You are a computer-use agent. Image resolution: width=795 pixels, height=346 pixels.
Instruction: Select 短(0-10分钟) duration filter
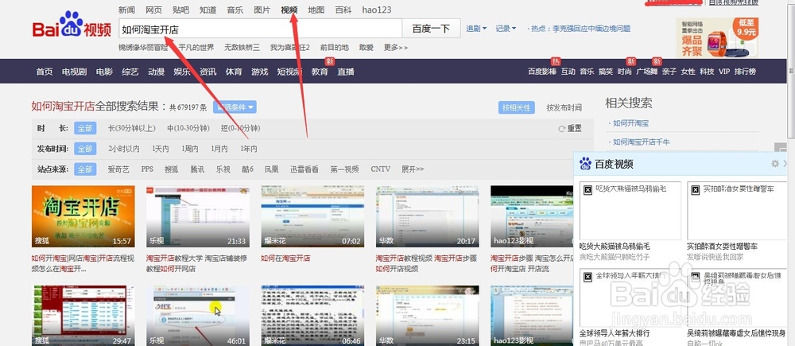[240, 128]
